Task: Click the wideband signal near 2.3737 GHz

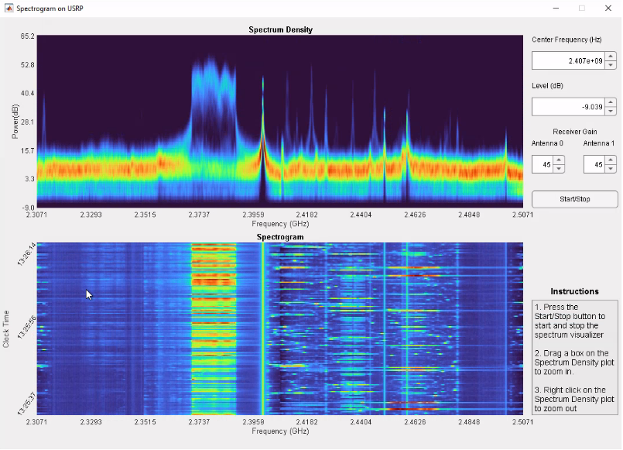Action: pyautogui.click(x=214, y=103)
